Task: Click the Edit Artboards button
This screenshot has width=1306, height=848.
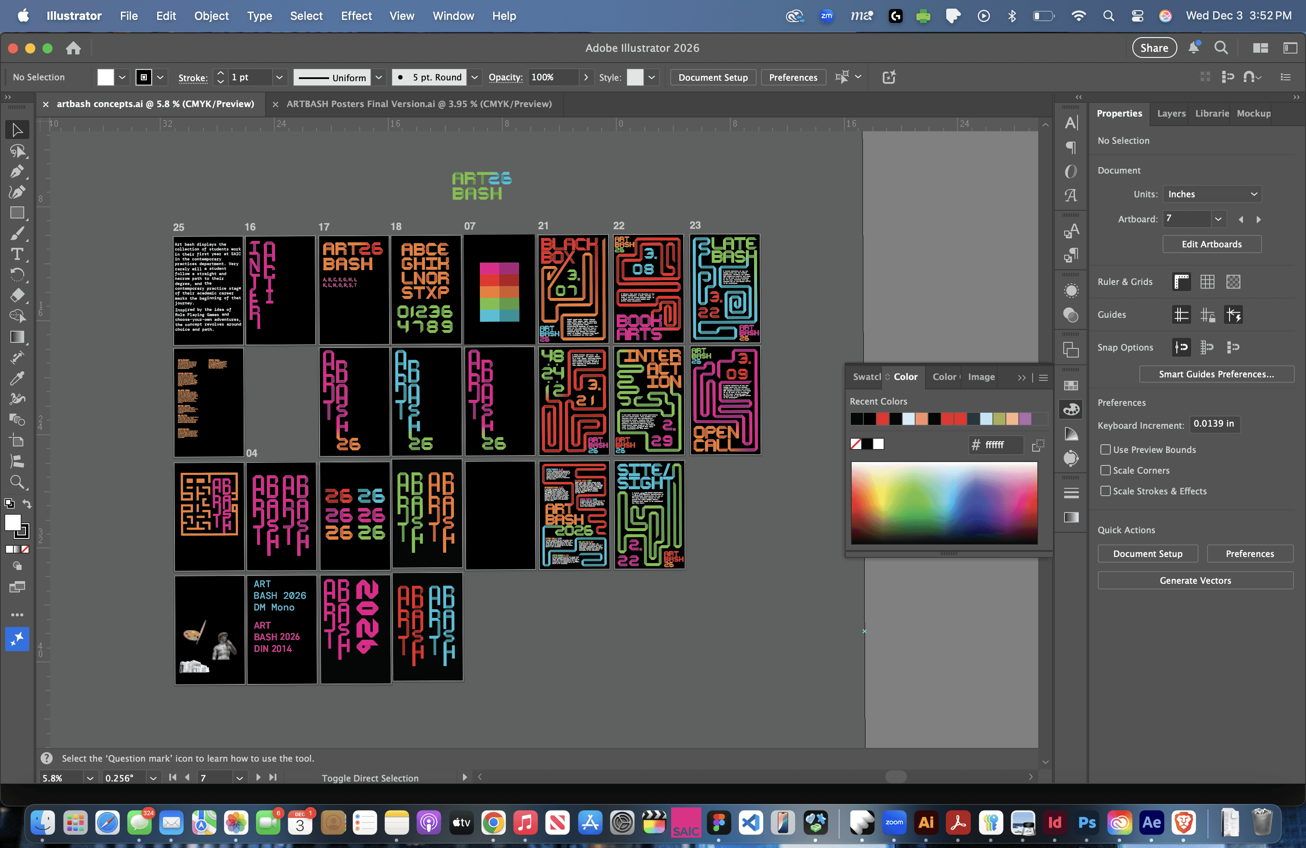Action: pos(1211,244)
